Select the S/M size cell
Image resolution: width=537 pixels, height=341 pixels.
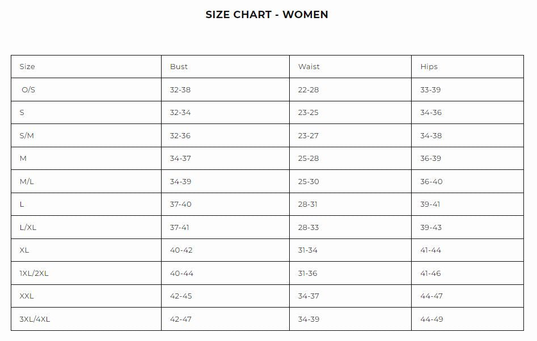[27, 136]
